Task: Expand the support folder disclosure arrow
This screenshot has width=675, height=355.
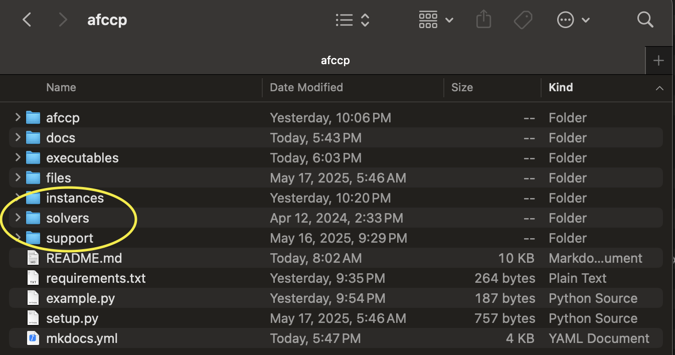Action: [x=18, y=238]
